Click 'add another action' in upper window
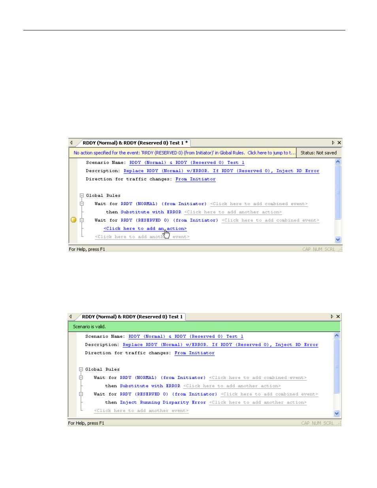 click(x=233, y=212)
